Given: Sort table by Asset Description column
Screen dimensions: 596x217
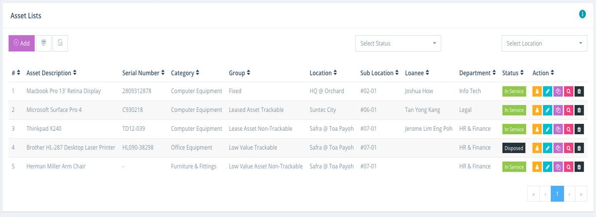Looking at the screenshot, I should (52, 73).
